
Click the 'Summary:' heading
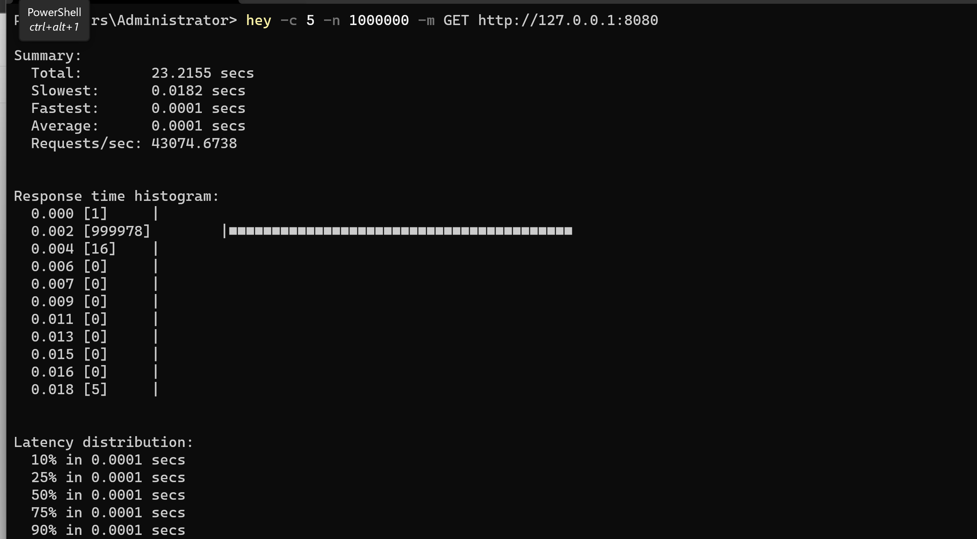click(x=48, y=56)
